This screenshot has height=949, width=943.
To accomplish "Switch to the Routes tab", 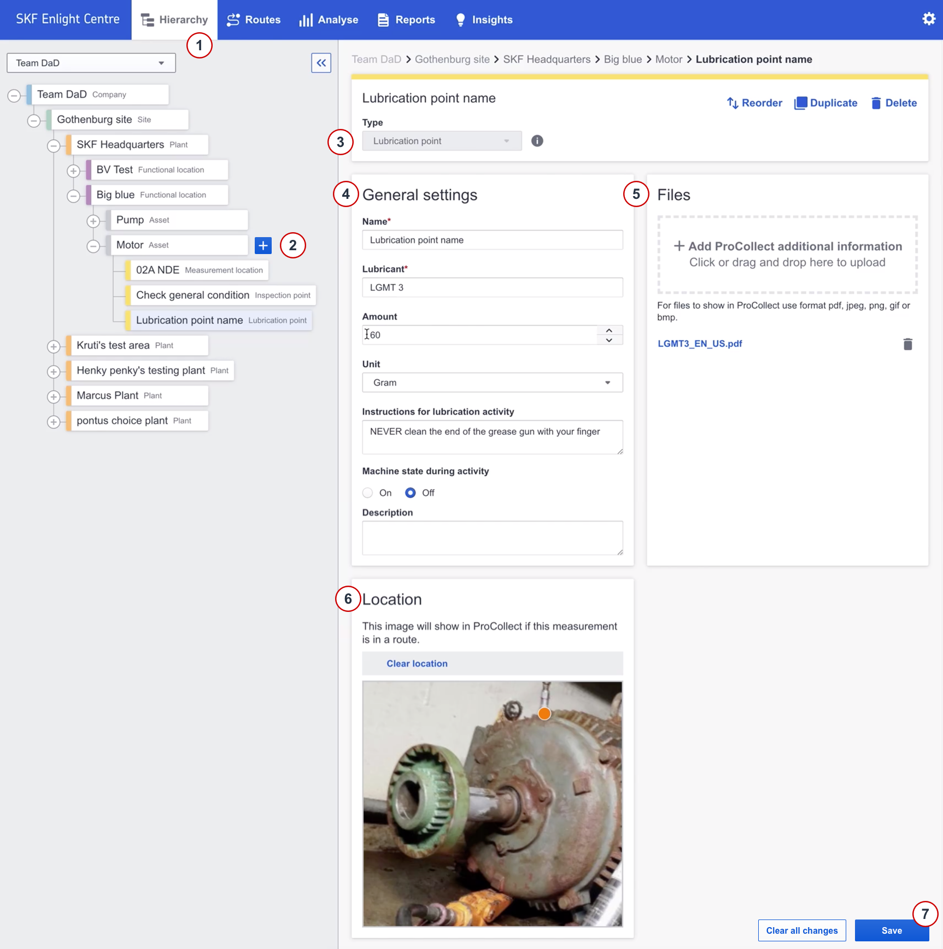I will (x=254, y=20).
